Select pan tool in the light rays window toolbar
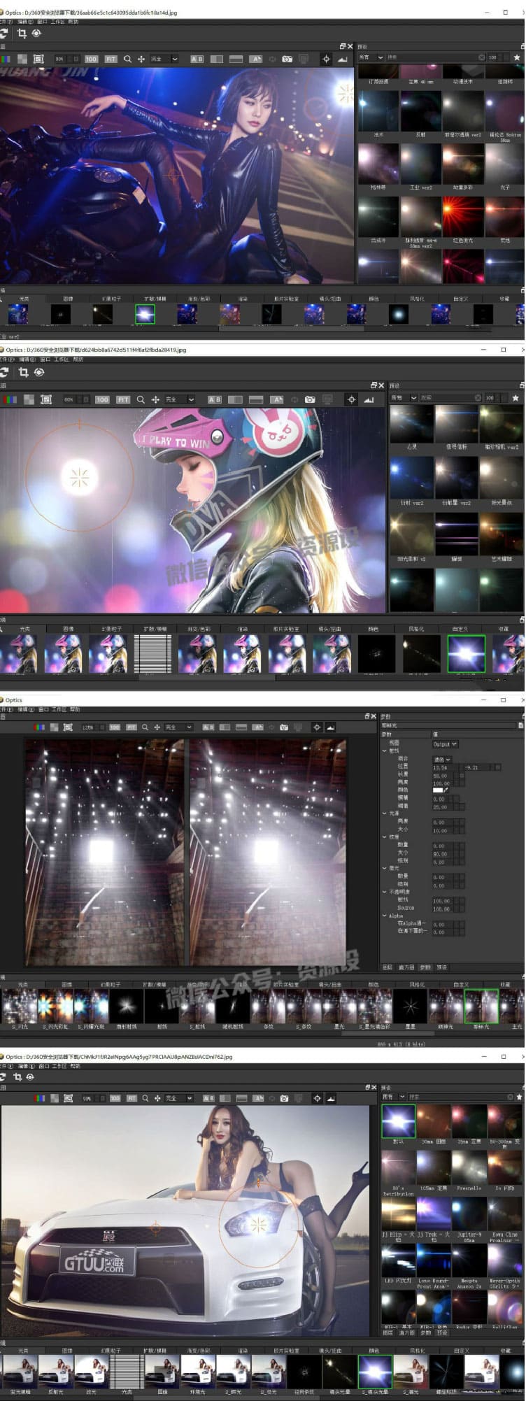 pos(157,727)
